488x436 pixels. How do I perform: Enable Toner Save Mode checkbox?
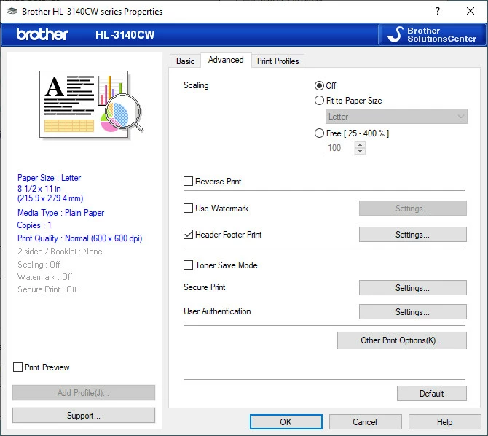(188, 265)
